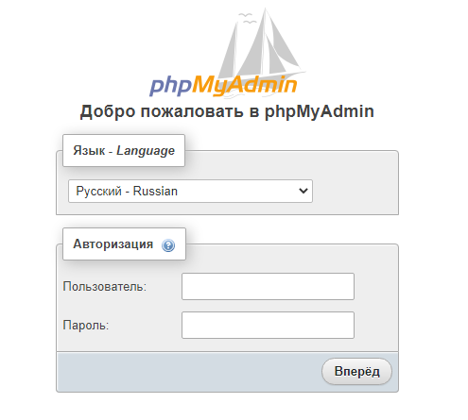This screenshot has width=468, height=420.
Task: Open the Русский - Russian language dropdown
Action: coord(190,191)
